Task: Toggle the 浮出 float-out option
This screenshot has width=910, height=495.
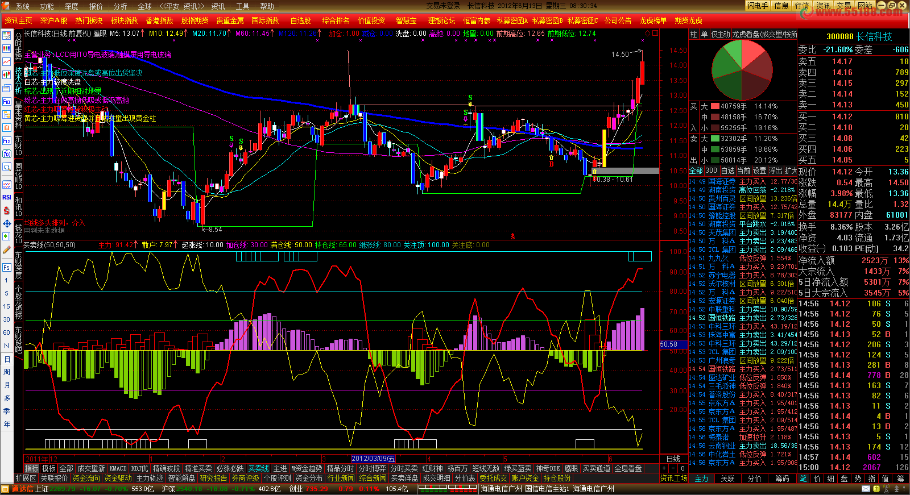Action: coord(775,170)
